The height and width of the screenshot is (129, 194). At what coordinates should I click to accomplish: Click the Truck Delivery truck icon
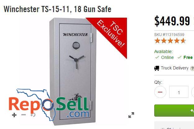(157, 68)
